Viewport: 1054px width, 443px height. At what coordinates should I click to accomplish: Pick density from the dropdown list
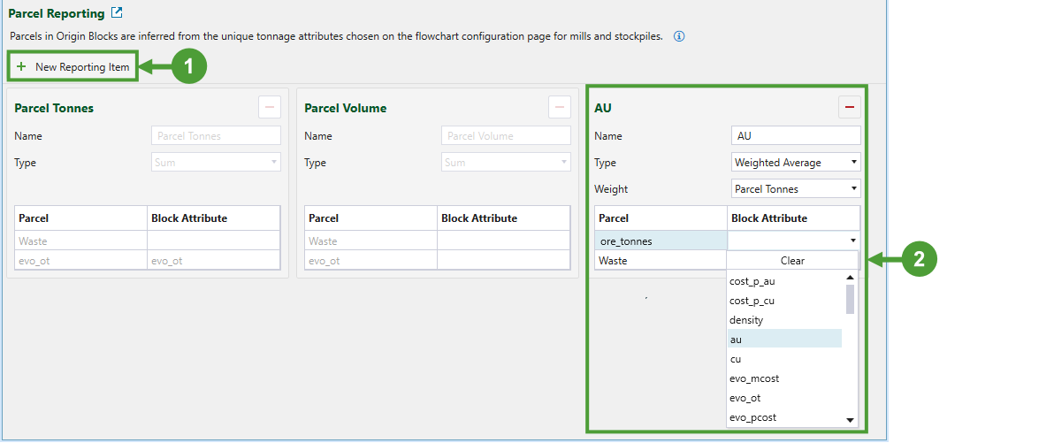pyautogui.click(x=783, y=320)
